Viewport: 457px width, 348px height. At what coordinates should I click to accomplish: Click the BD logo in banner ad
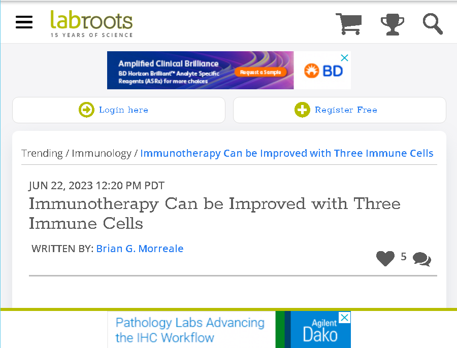tap(323, 71)
